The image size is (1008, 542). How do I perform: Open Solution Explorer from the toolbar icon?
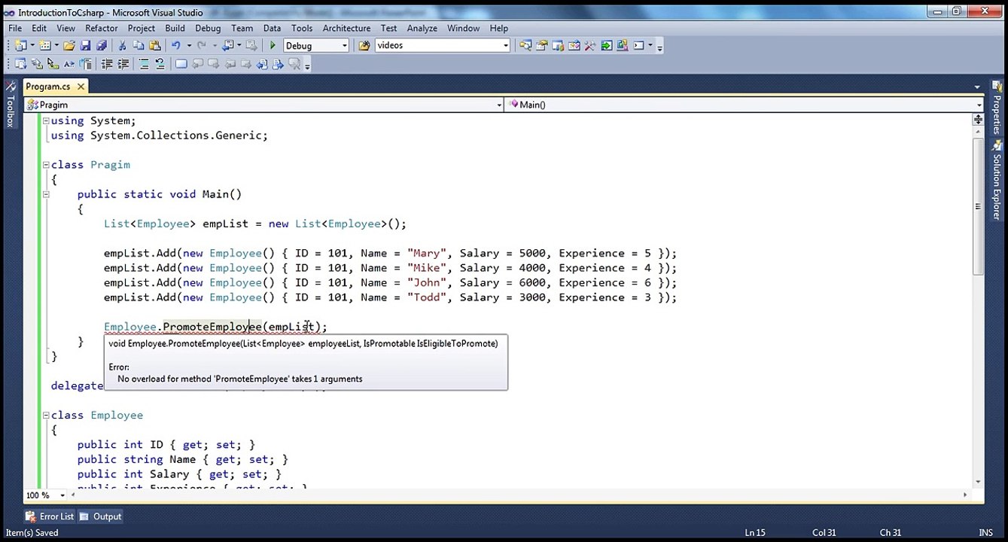tap(525, 45)
